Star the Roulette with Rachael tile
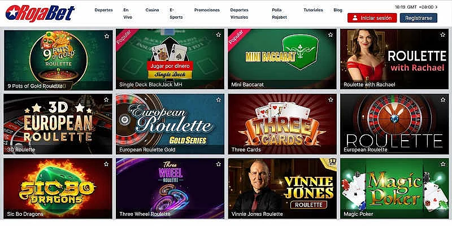The width and height of the screenshot is (452, 226). (x=442, y=34)
